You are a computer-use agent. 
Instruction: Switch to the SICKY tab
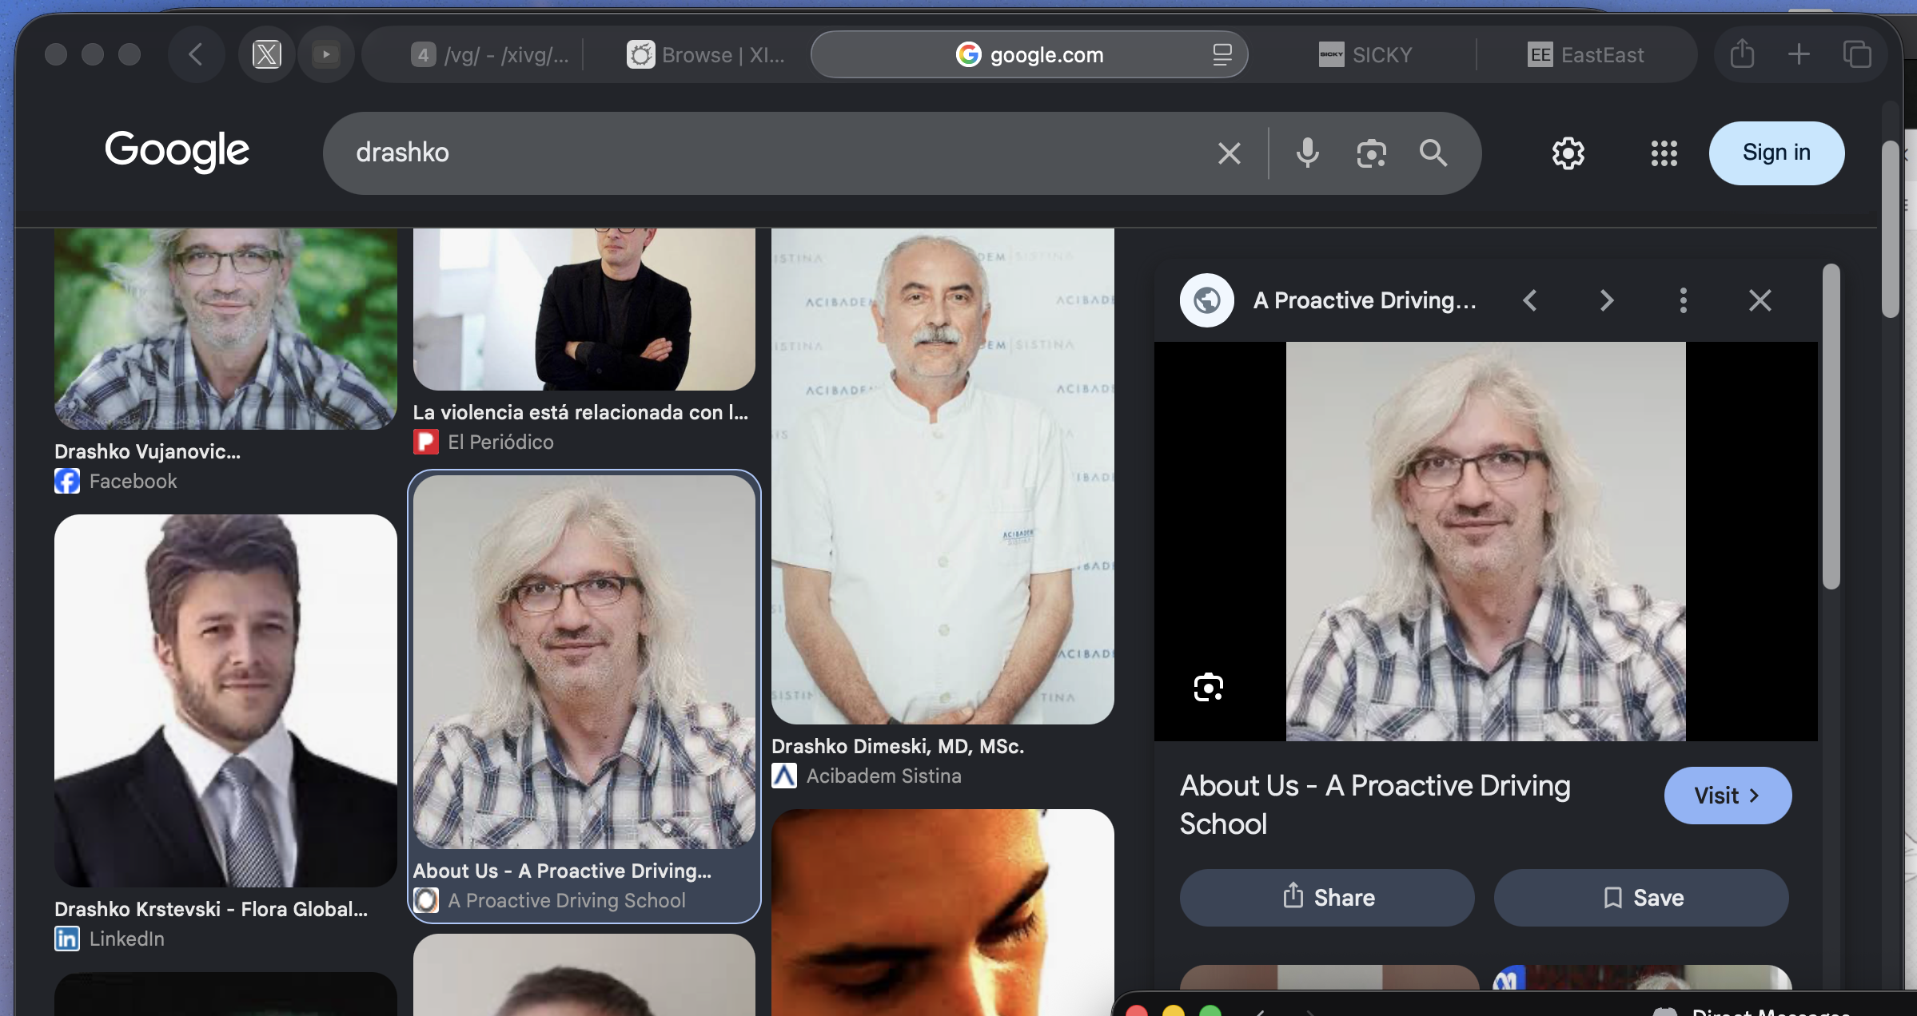pos(1365,54)
